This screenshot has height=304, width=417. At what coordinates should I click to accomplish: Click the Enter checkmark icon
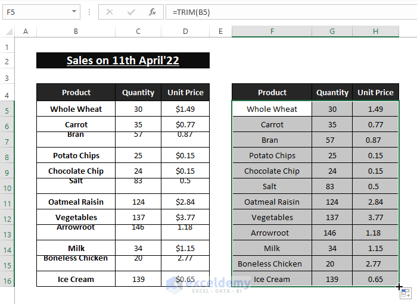pos(131,12)
